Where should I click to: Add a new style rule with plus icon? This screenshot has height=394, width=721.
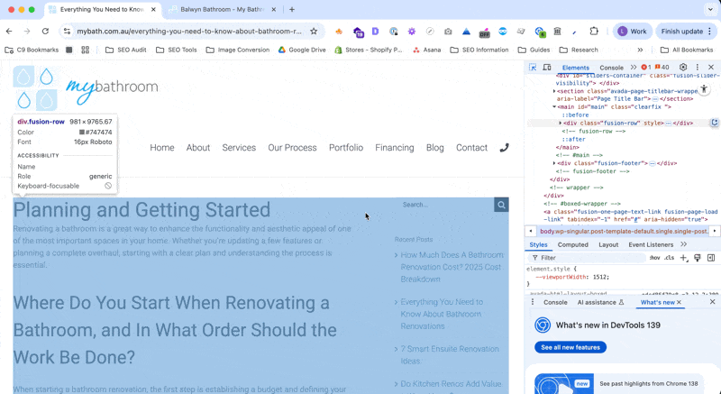coord(683,258)
